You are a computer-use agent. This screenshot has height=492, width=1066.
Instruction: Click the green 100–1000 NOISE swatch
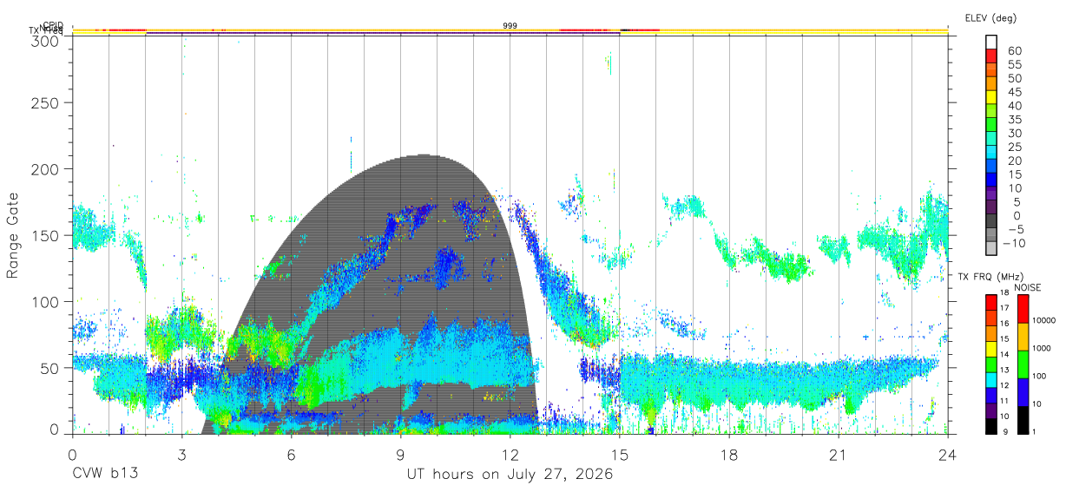pyautogui.click(x=1023, y=364)
